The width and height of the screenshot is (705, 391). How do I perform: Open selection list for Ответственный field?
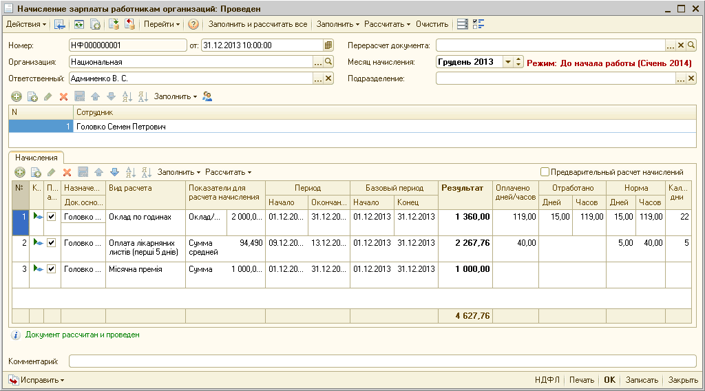point(318,78)
